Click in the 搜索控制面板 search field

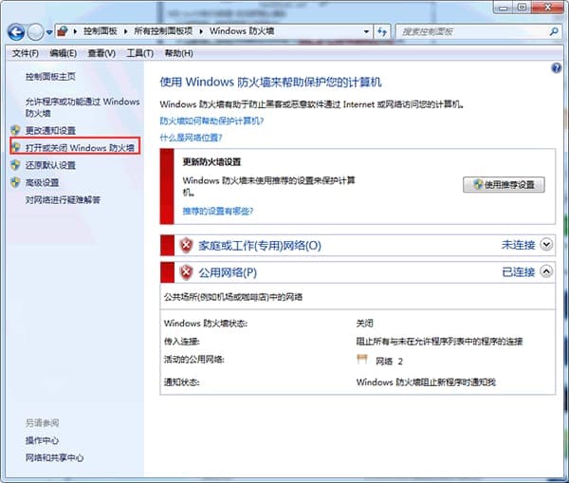pos(471,32)
